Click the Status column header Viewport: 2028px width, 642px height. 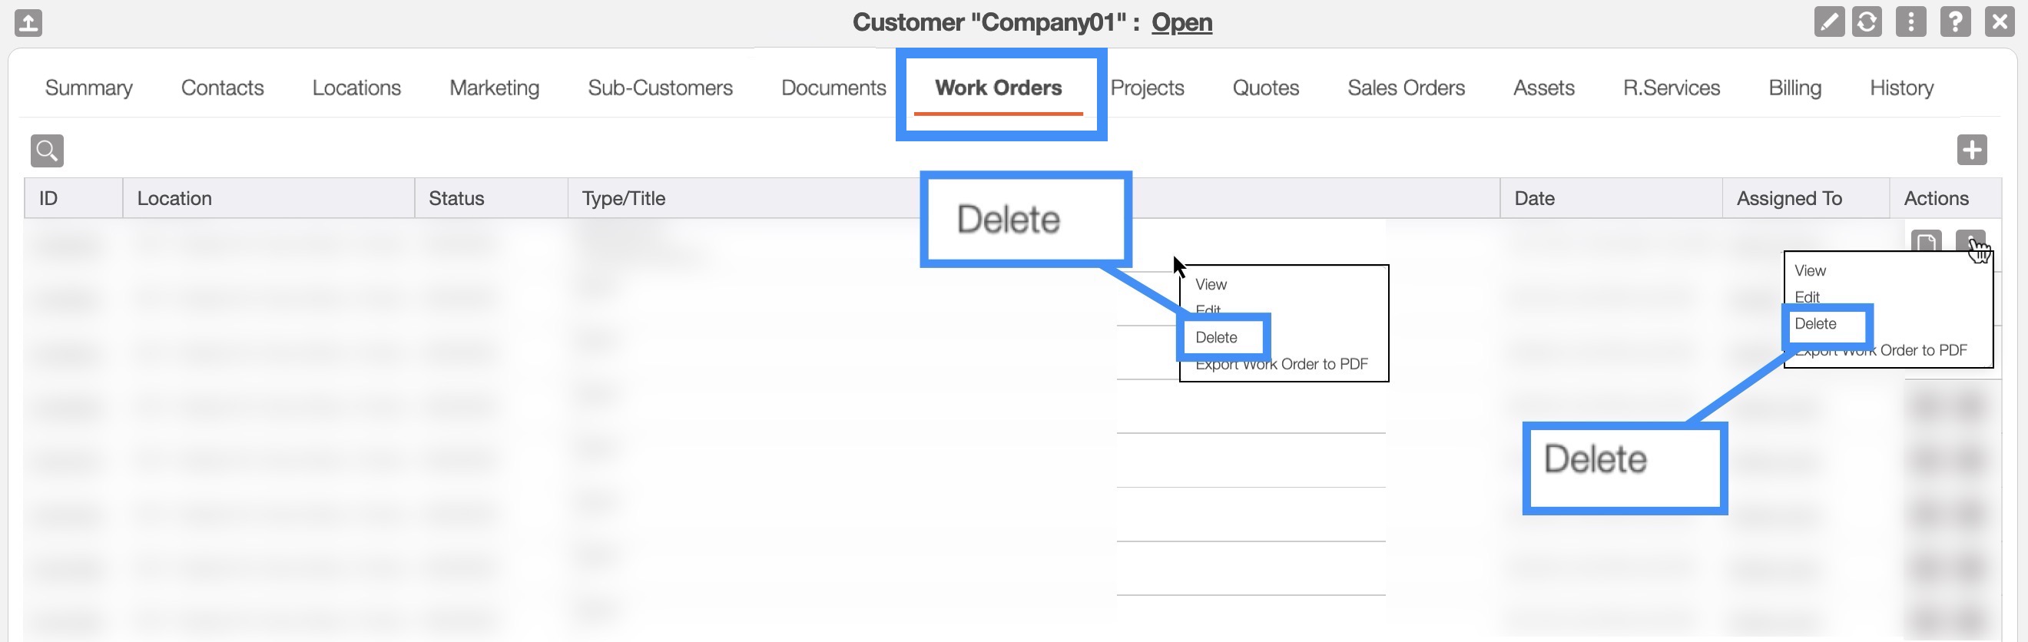pyautogui.click(x=456, y=198)
